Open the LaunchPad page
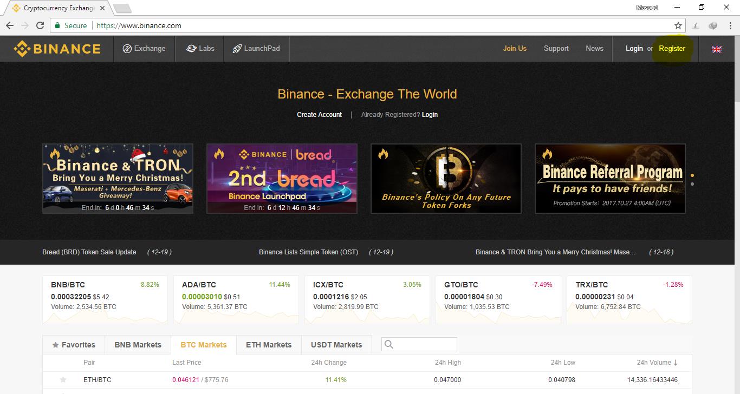 (256, 49)
